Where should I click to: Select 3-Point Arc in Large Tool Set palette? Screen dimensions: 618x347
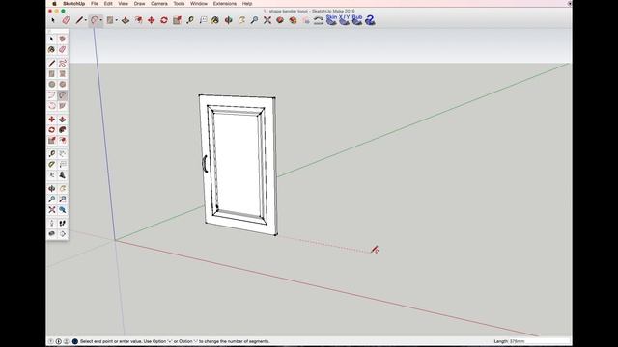click(51, 105)
